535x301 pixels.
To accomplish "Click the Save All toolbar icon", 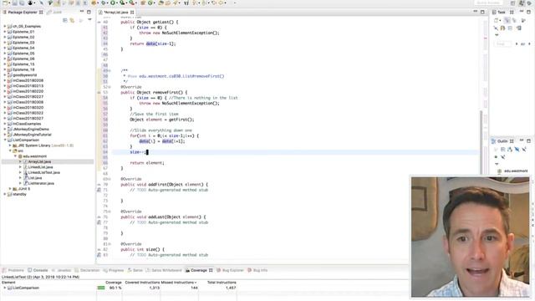I will 22,3.
